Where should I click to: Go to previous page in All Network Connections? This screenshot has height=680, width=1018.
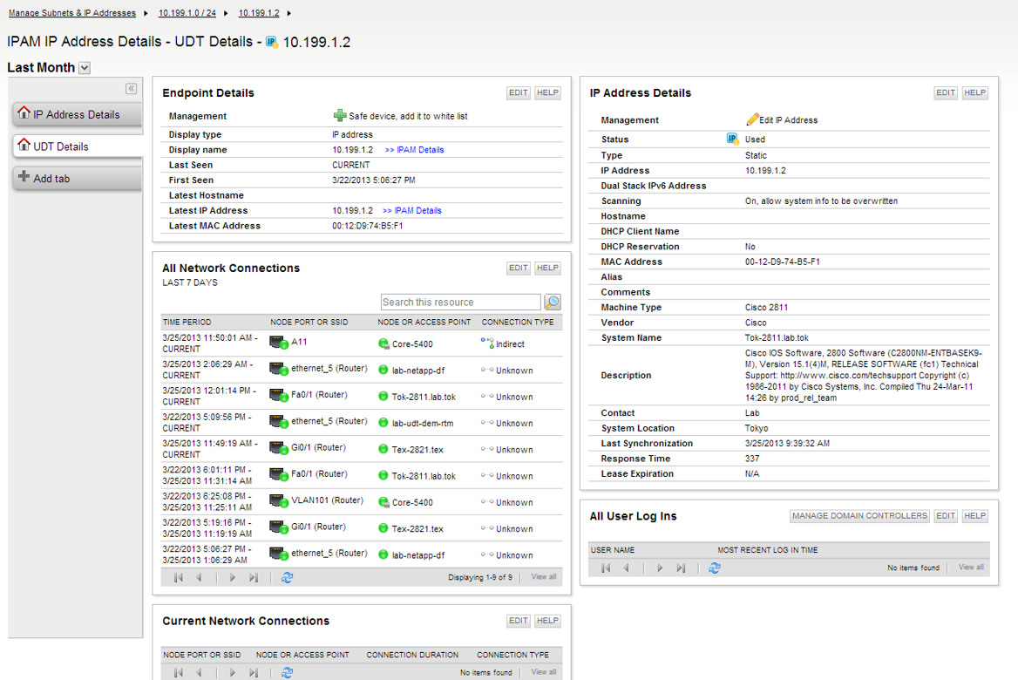coord(200,577)
